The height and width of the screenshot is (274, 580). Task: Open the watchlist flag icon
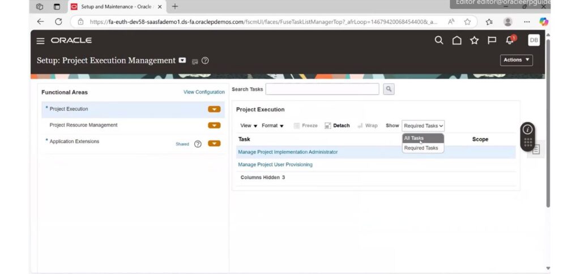point(492,40)
